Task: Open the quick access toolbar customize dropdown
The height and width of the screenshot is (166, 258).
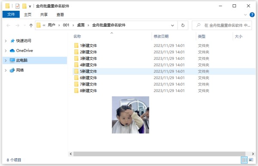Action: click(x=30, y=6)
